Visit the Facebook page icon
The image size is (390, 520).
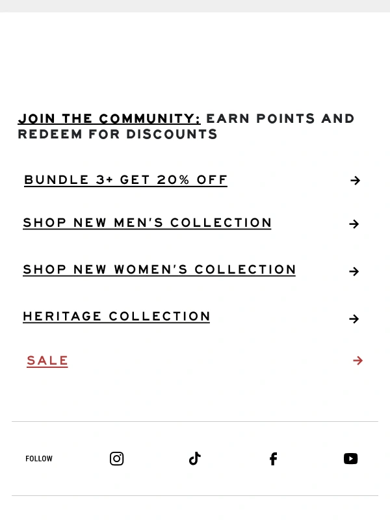pyautogui.click(x=273, y=459)
